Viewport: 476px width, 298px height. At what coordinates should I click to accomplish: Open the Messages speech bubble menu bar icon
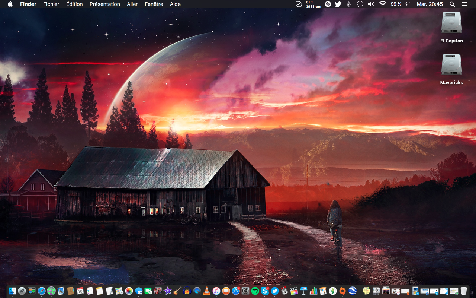(360, 4)
